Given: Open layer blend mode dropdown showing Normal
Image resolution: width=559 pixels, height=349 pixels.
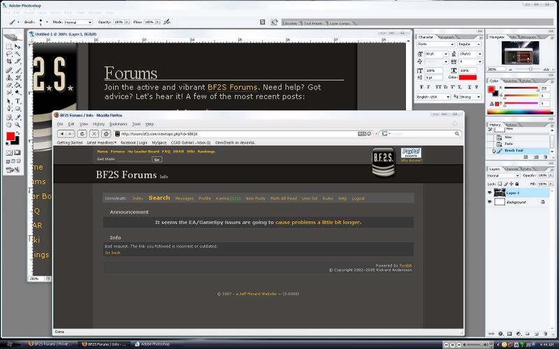Looking at the screenshot, I should pyautogui.click(x=503, y=176).
